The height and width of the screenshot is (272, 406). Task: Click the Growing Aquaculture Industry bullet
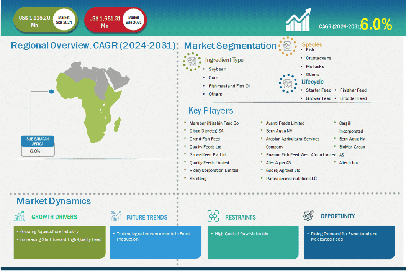coord(49,231)
